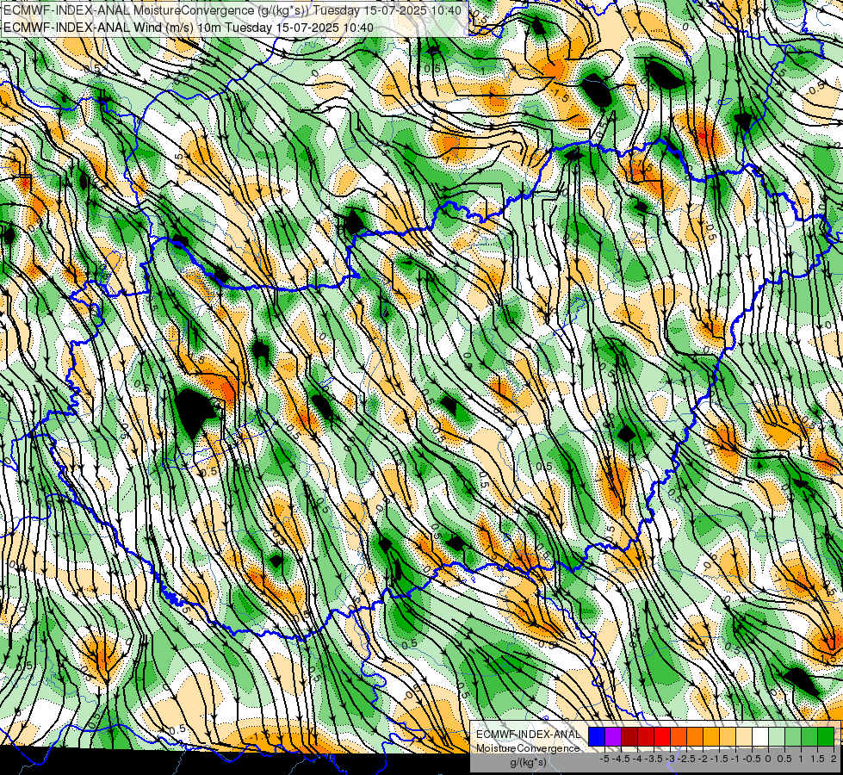Click the legend tick value '-3'

pos(670,759)
